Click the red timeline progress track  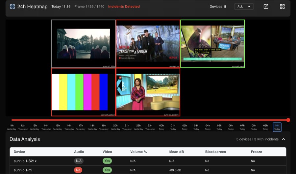click(x=150, y=120)
